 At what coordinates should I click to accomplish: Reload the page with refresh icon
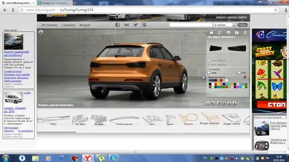click(22, 10)
